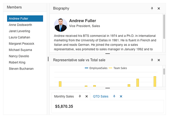Select the Monthly Sales tab
Screen dimensions: 169x118
[64, 96]
